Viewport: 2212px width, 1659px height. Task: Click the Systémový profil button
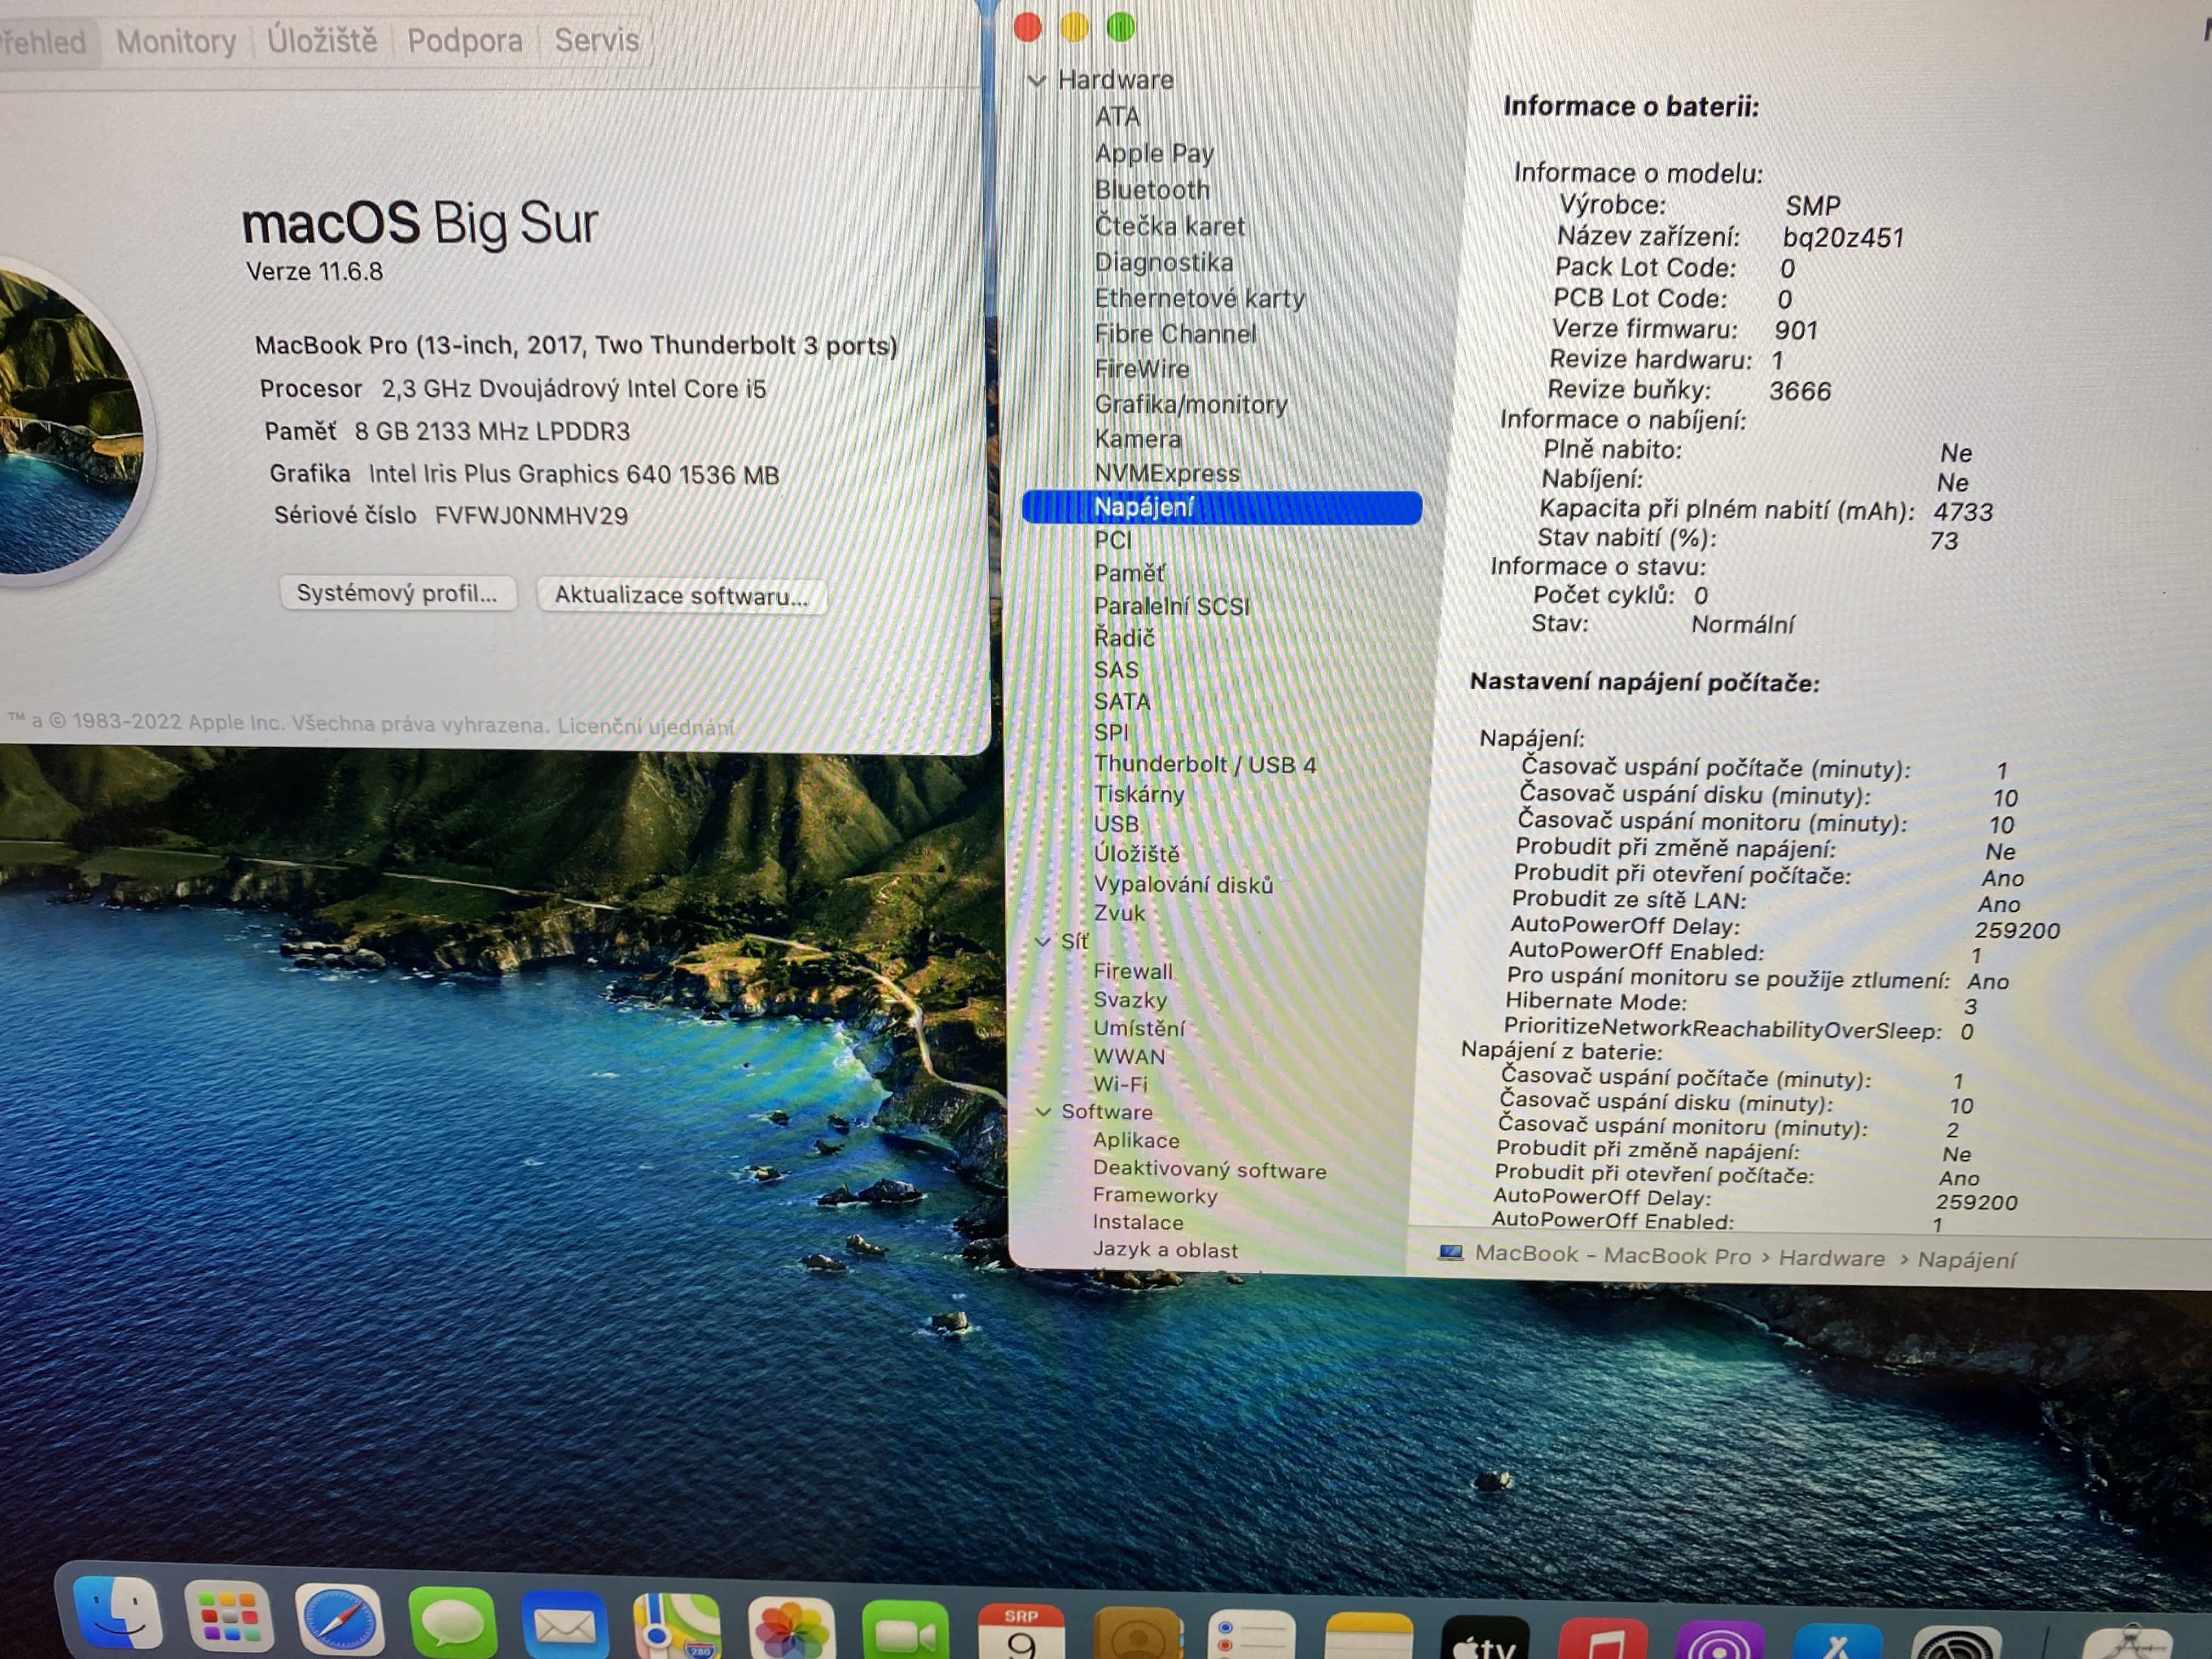pyautogui.click(x=397, y=593)
